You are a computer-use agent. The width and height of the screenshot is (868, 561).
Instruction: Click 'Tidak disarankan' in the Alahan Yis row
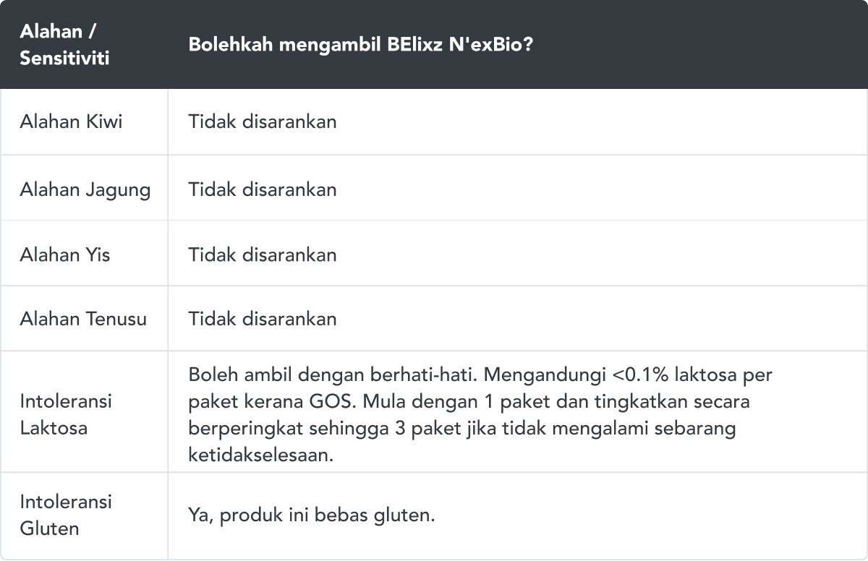tap(263, 254)
